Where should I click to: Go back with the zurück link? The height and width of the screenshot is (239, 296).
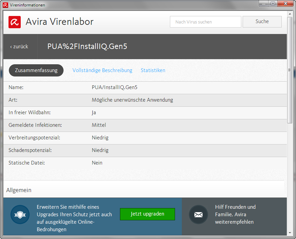(x=19, y=47)
